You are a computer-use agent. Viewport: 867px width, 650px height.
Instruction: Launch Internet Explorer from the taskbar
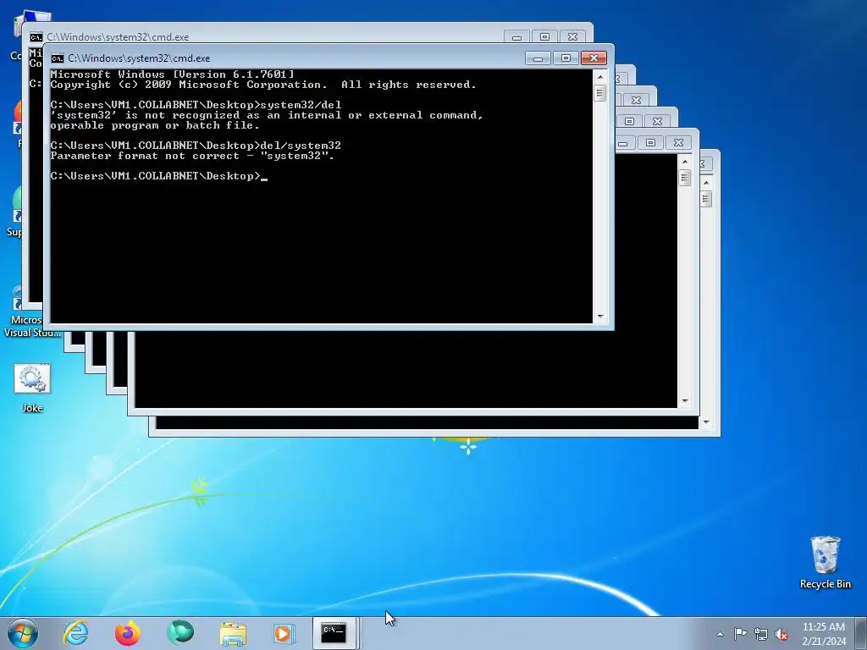pos(75,633)
